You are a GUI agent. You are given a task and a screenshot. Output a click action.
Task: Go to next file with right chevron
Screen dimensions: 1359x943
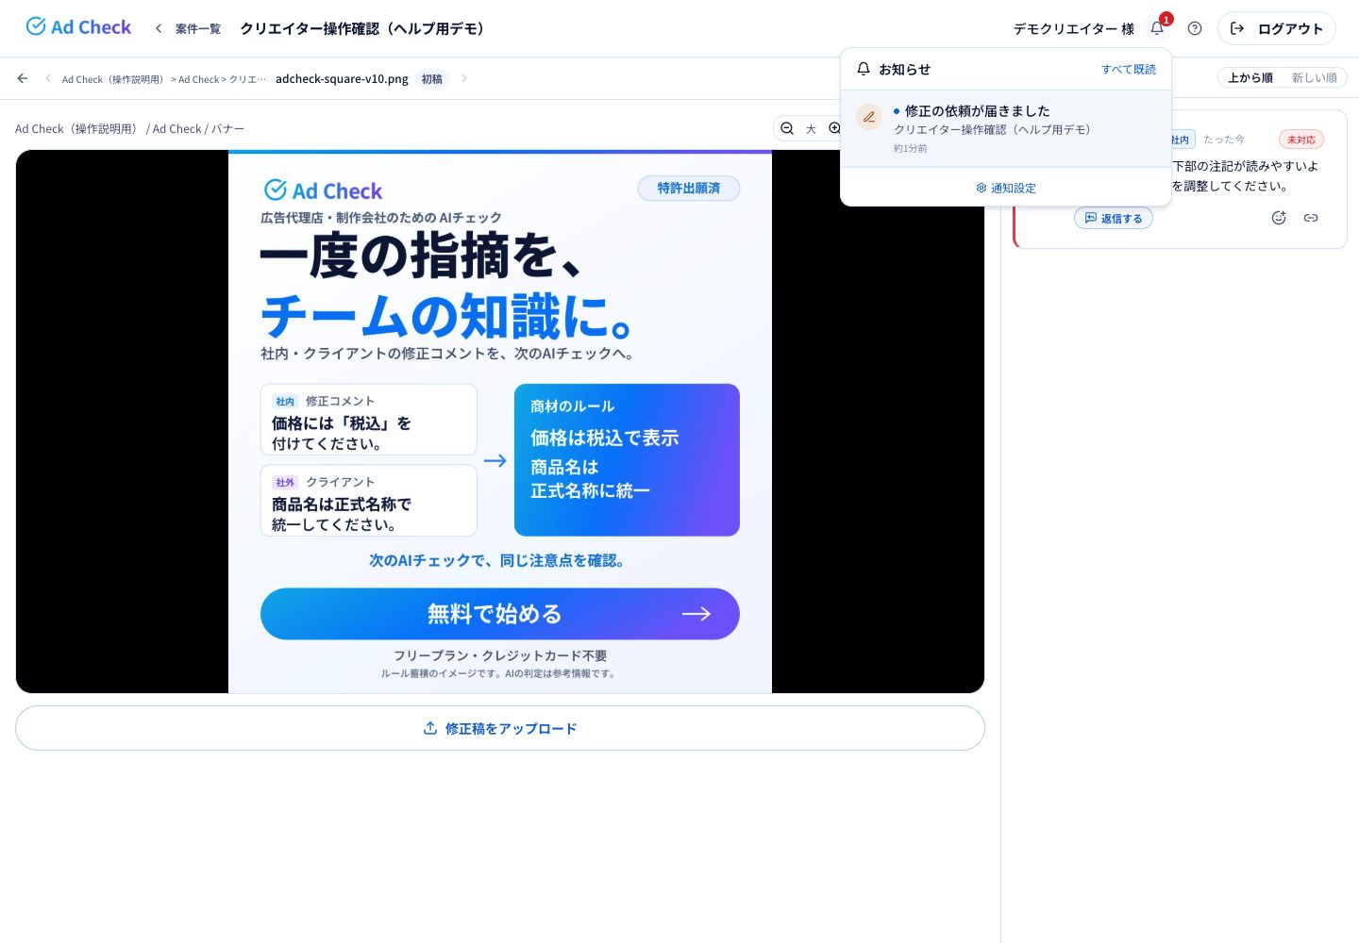[463, 78]
